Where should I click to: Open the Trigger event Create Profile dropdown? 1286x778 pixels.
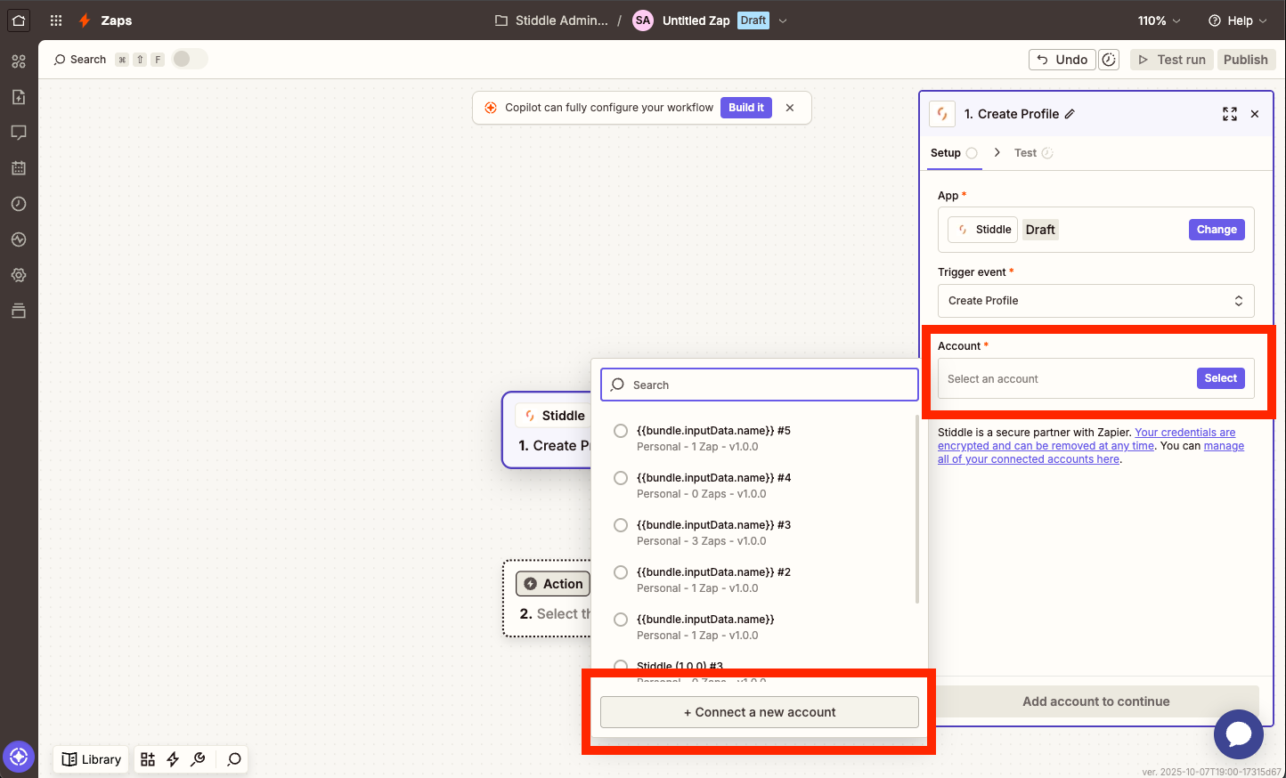(1095, 301)
